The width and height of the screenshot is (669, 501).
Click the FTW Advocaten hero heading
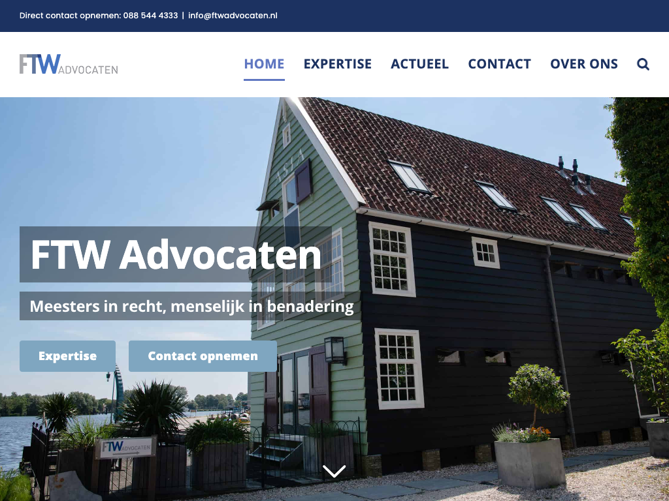pyautogui.click(x=175, y=254)
